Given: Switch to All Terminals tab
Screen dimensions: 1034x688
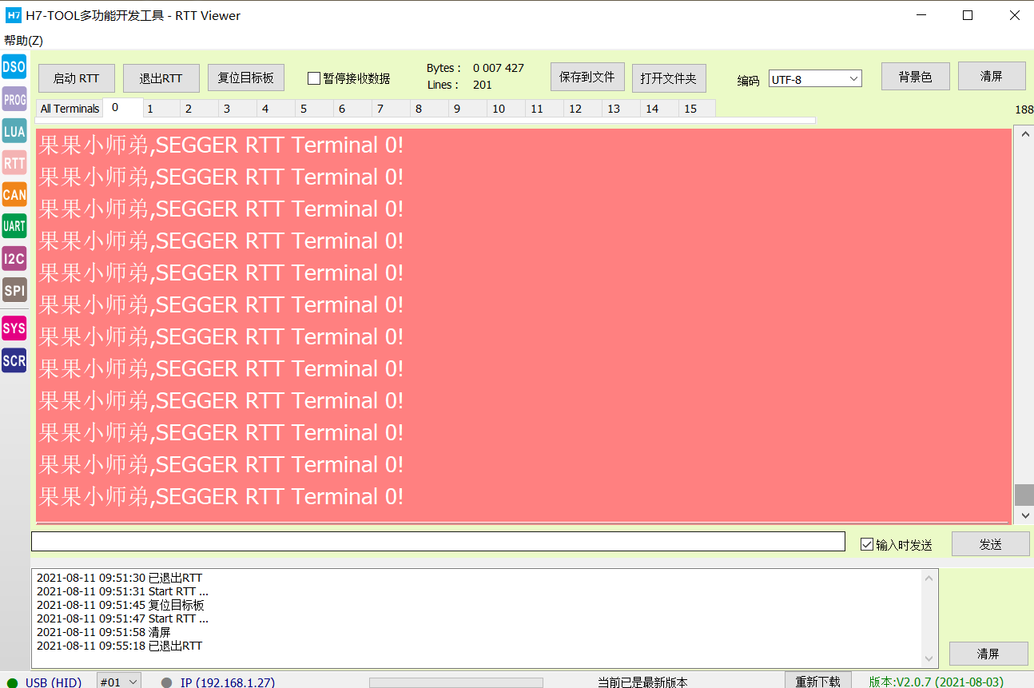Looking at the screenshot, I should pos(70,109).
